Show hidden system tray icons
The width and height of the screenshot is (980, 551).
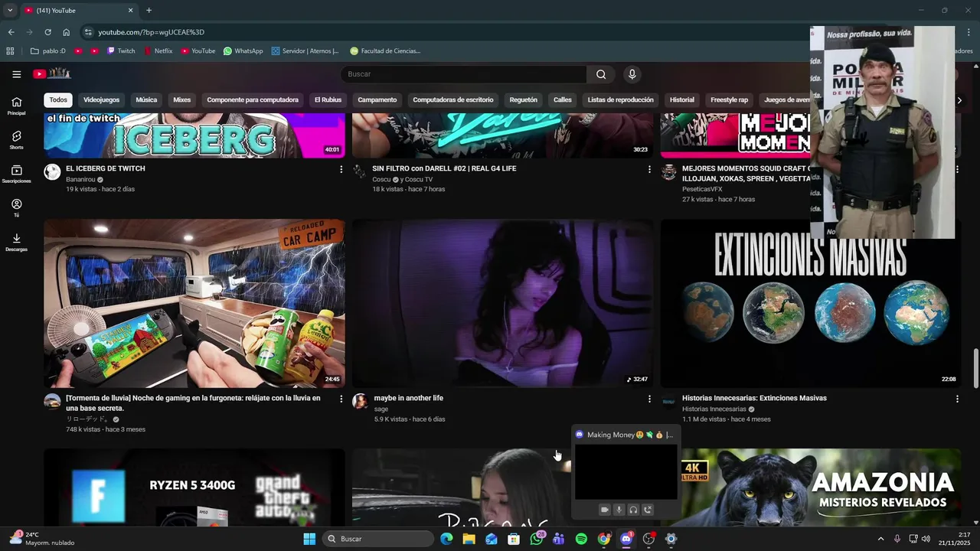pyautogui.click(x=880, y=539)
